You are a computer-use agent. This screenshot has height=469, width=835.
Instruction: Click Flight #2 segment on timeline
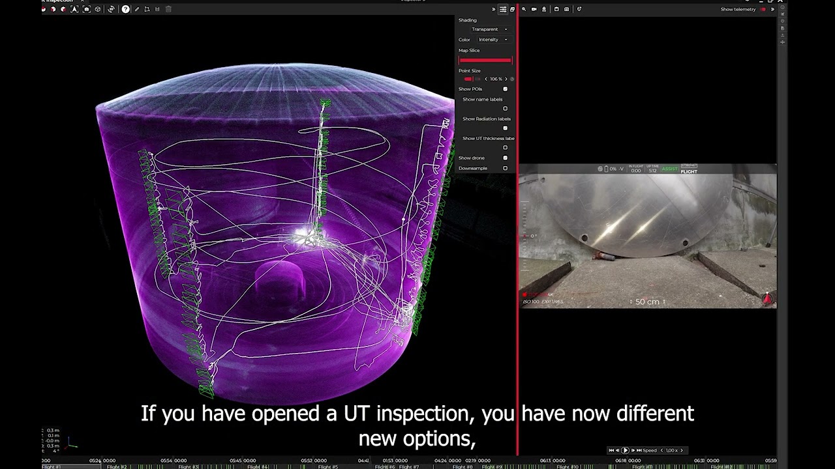coord(139,466)
